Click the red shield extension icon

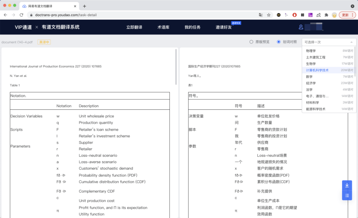tap(295, 15)
